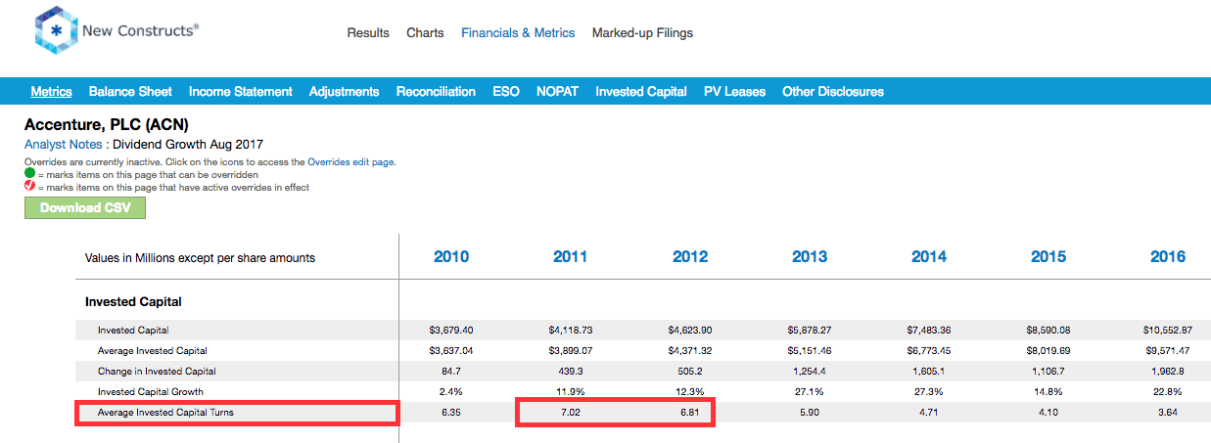This screenshot has width=1211, height=443.
Task: Click the Download CSV button
Action: (85, 207)
